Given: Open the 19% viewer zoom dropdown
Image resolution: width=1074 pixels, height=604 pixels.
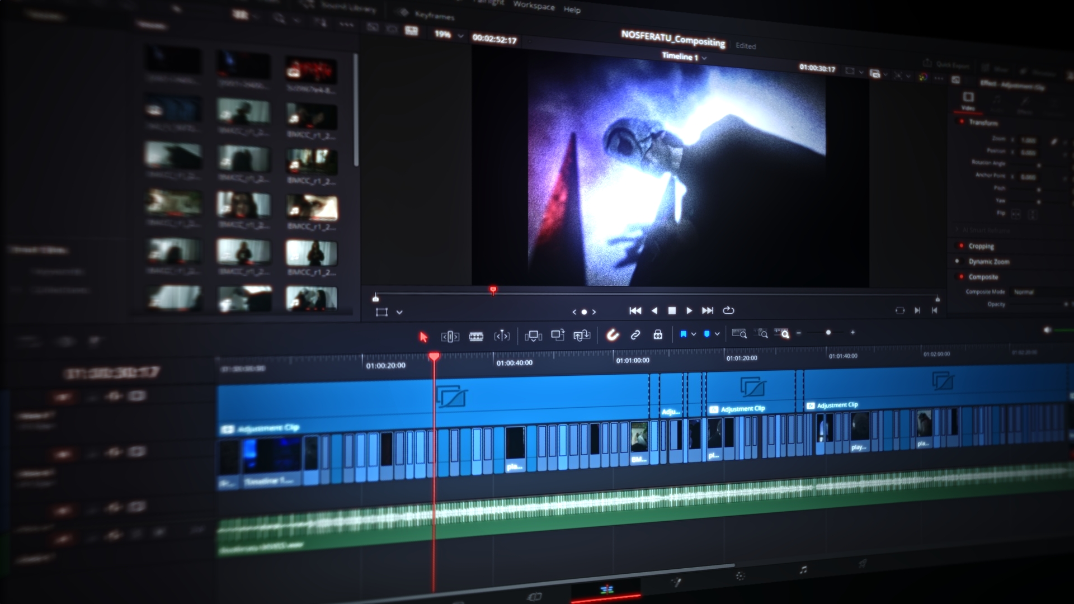Looking at the screenshot, I should 449,35.
